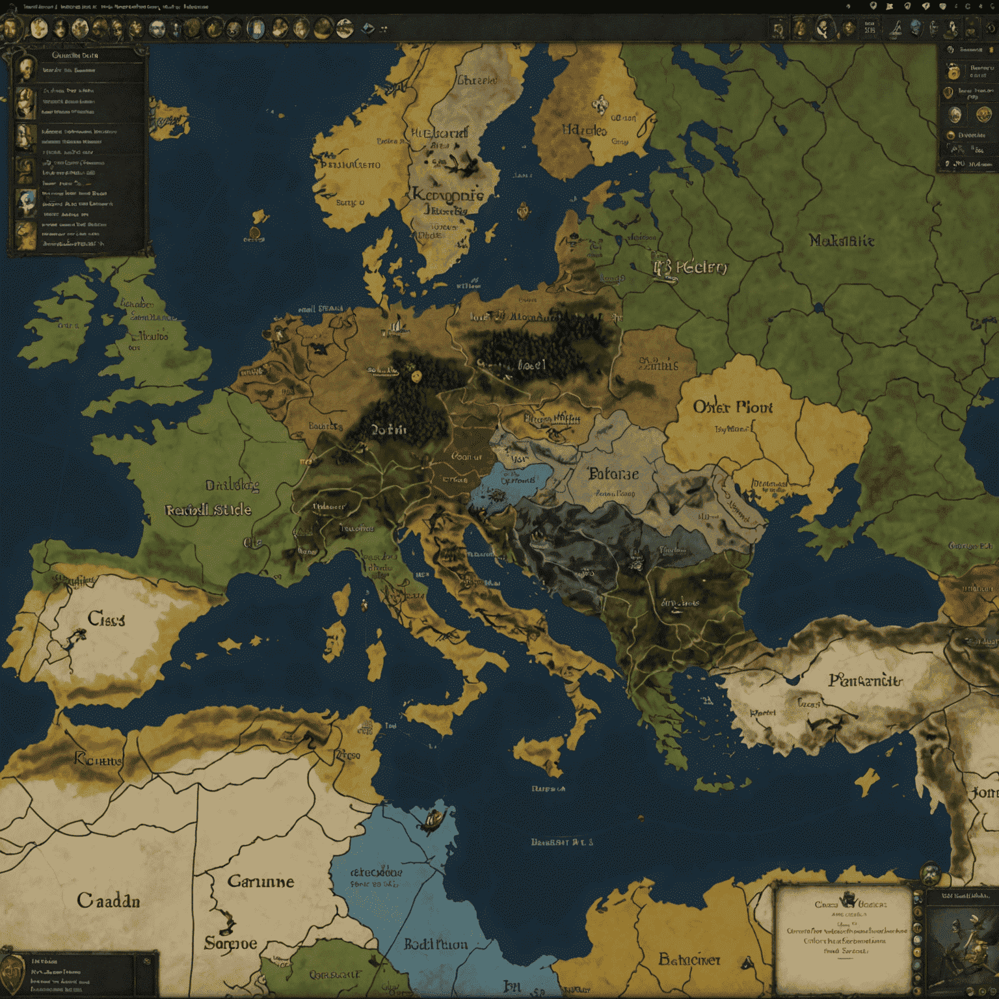Select the 'Ober Piout' yellow territory
This screenshot has width=999, height=999.
pos(732,407)
